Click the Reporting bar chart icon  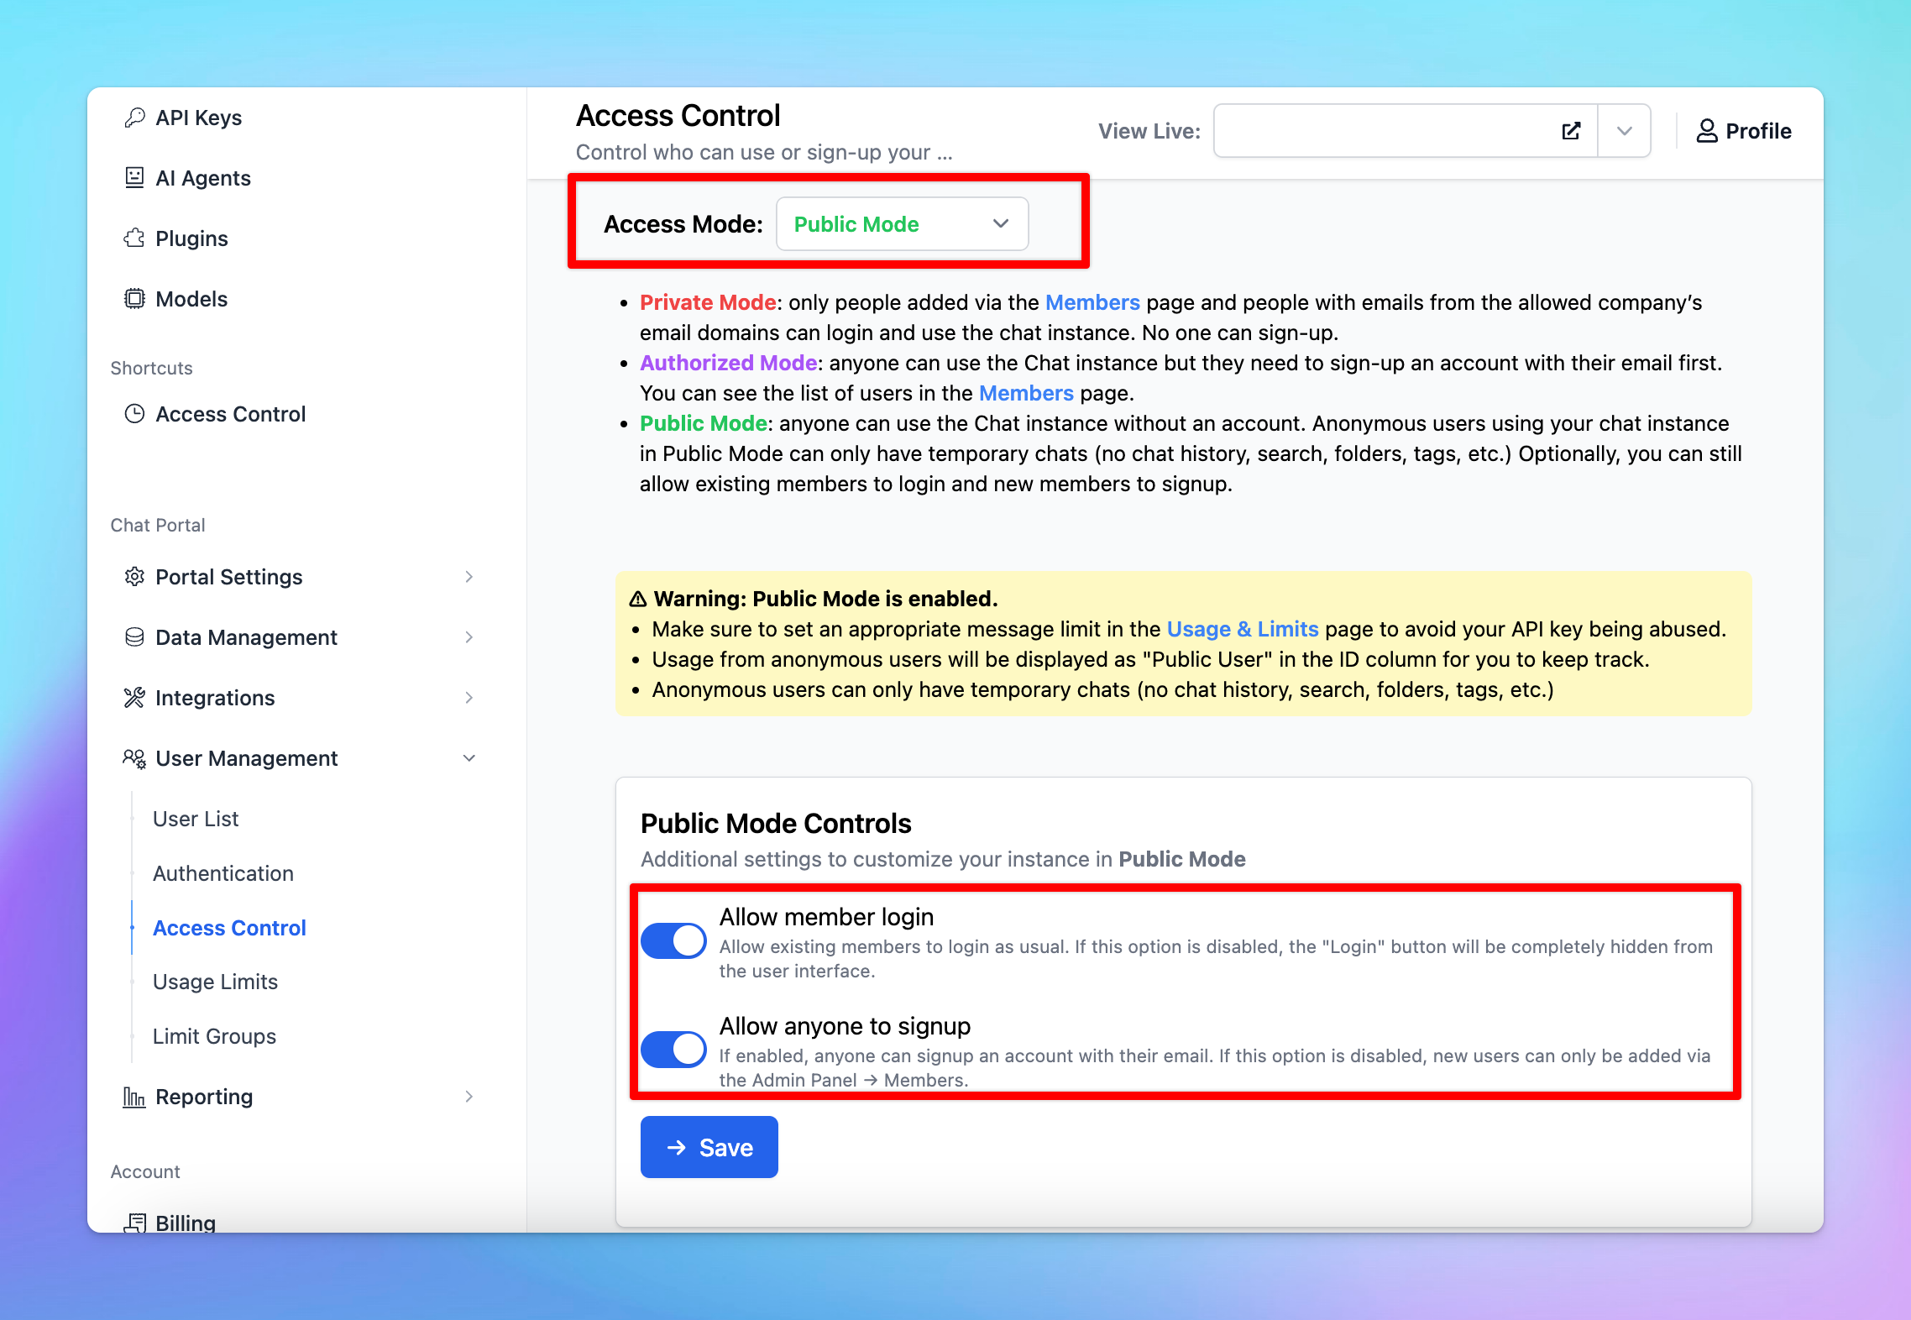click(134, 1097)
